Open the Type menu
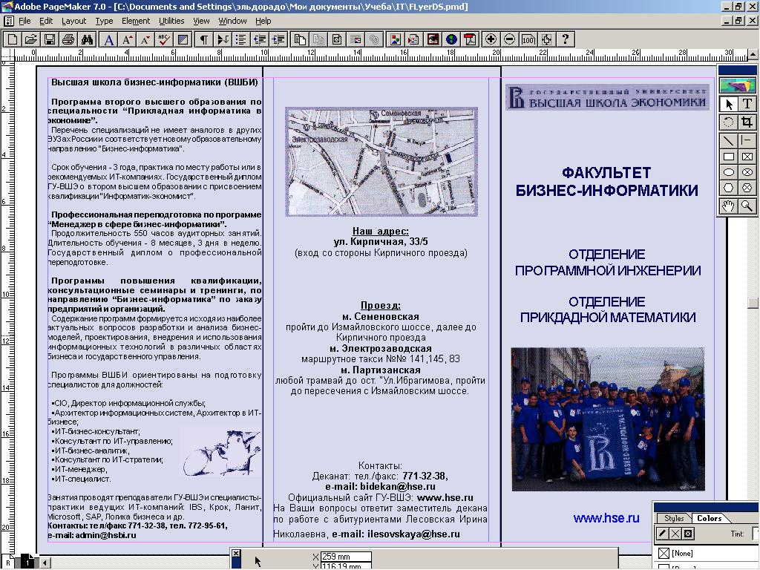760x570 pixels. pyautogui.click(x=104, y=21)
